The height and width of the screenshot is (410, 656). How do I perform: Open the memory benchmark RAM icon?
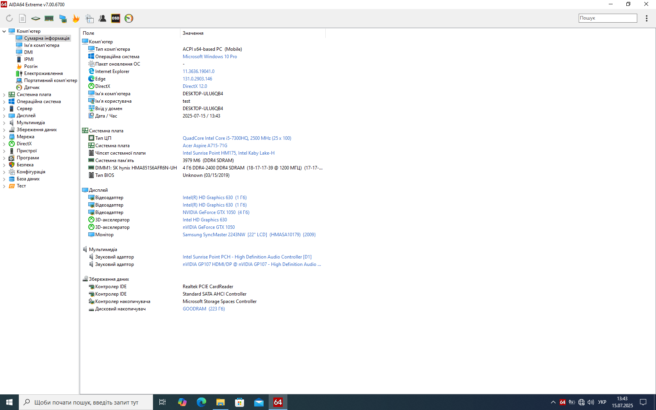(x=49, y=18)
